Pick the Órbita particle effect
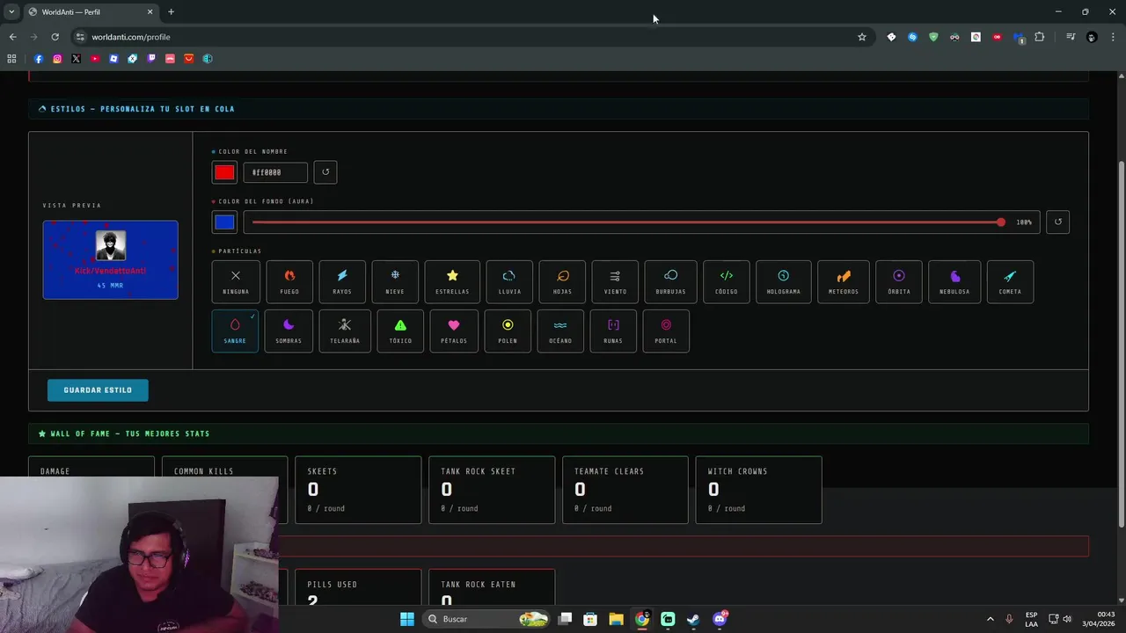 coord(899,281)
